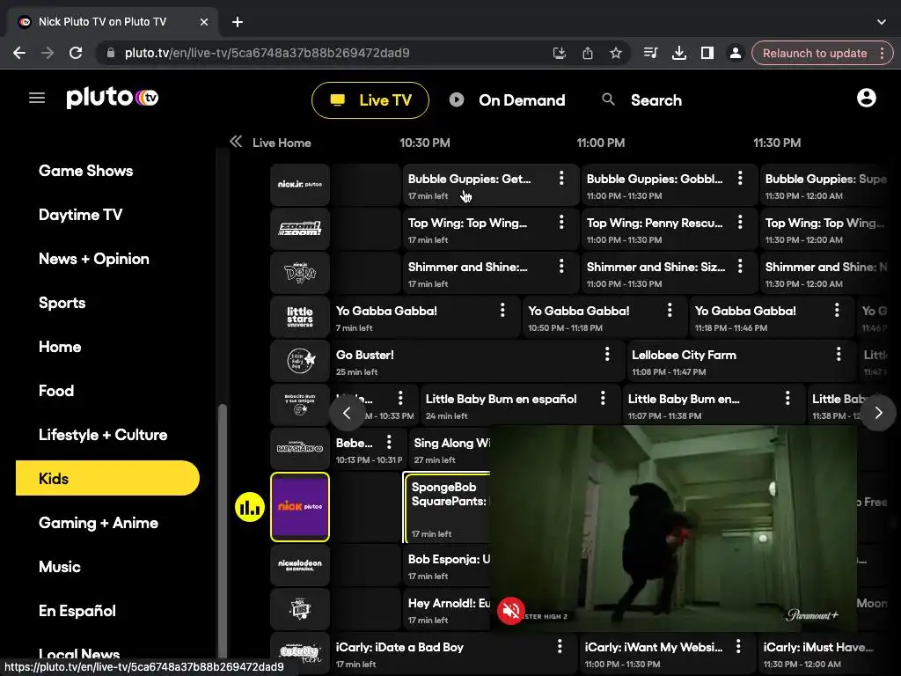Select the 90s Kids channel logo
Viewport: 901px width, 676px height.
click(x=300, y=609)
